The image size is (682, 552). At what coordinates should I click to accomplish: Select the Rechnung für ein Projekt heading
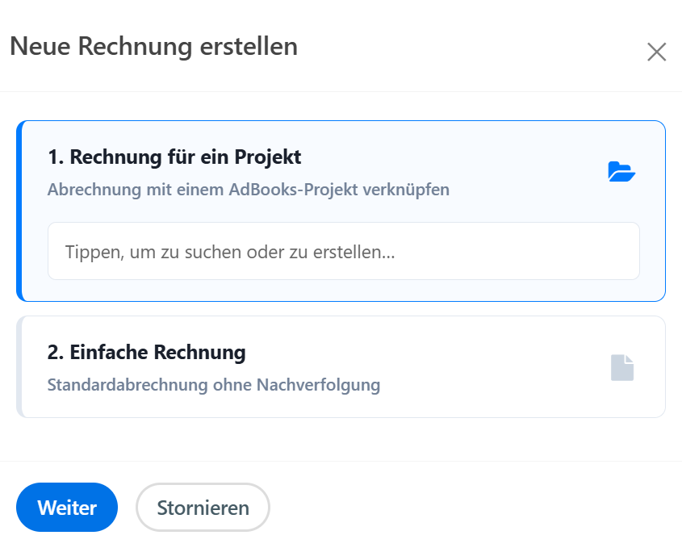[174, 157]
